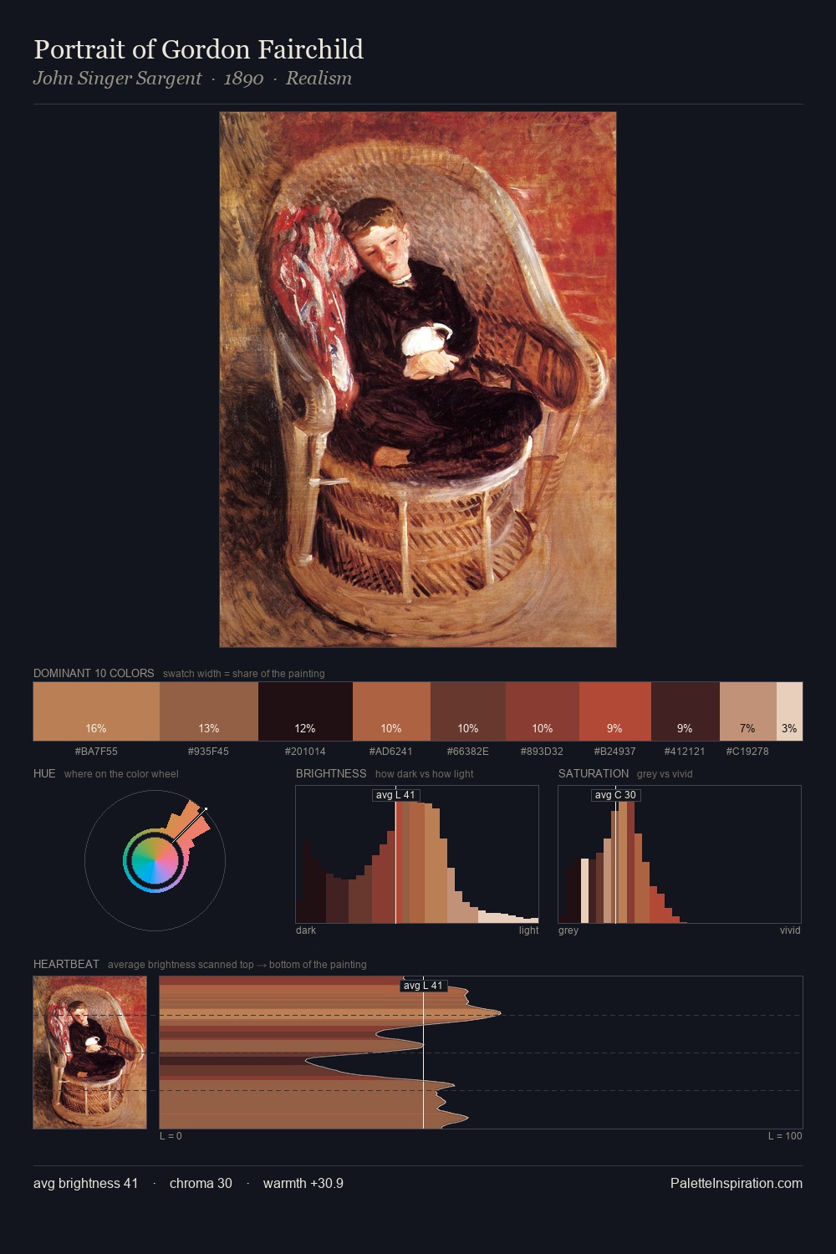The width and height of the screenshot is (836, 1254).
Task: Click the style label 'Realism'
Action: [x=319, y=79]
